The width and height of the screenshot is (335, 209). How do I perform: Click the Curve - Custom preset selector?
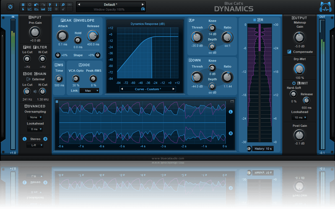coord(148,89)
